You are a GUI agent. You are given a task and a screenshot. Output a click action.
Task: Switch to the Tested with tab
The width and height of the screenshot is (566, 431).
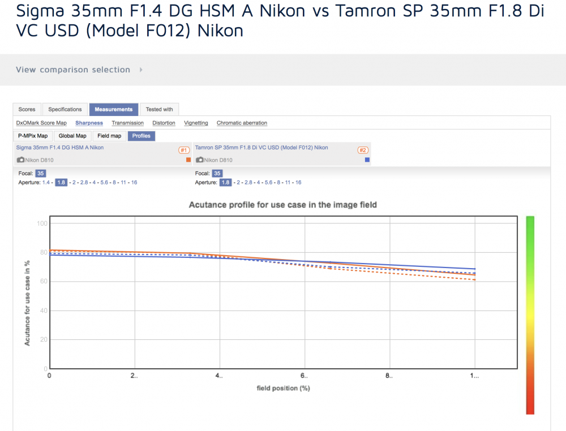(x=159, y=109)
